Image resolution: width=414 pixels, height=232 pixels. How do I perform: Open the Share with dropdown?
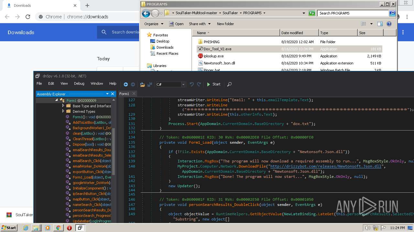200,24
